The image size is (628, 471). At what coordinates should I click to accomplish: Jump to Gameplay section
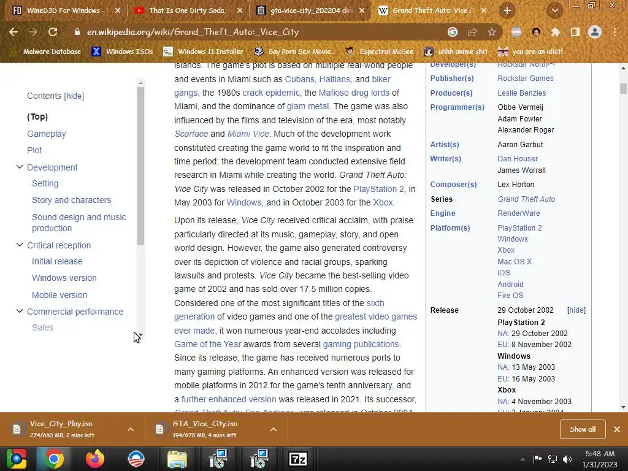point(47,134)
